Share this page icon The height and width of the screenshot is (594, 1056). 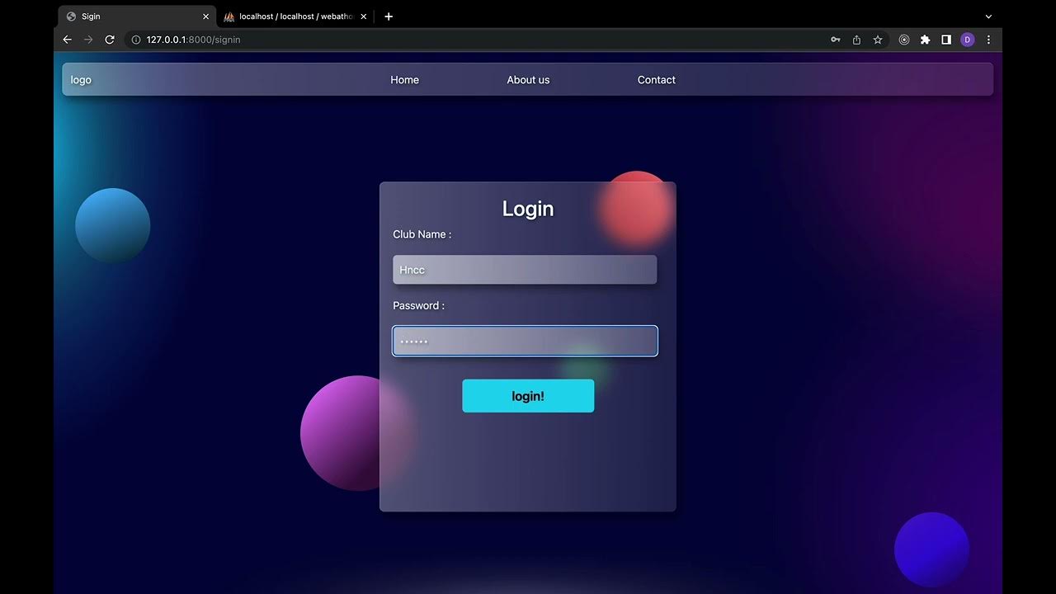click(x=856, y=40)
